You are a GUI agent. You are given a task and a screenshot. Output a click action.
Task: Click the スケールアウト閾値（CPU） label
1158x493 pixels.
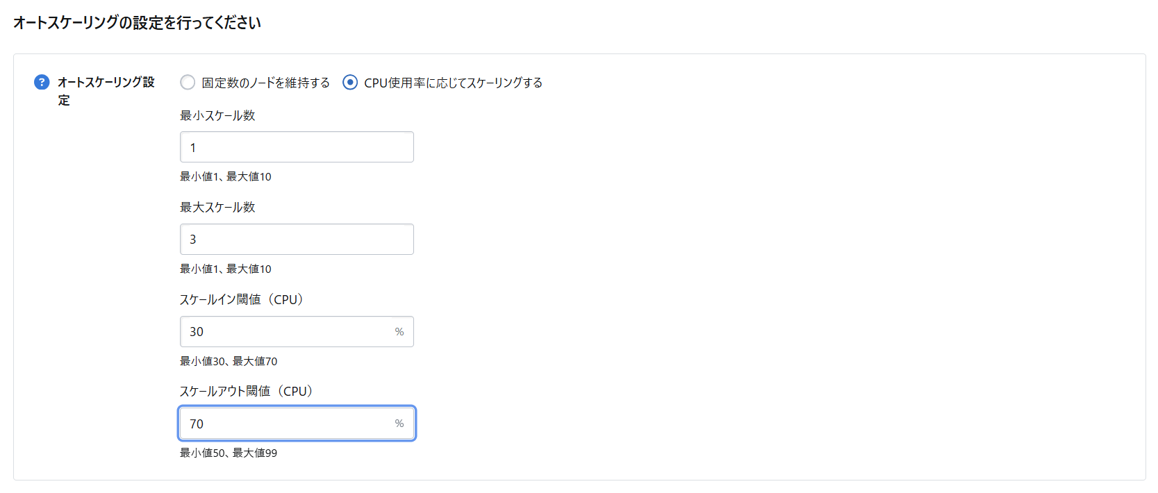pos(247,391)
